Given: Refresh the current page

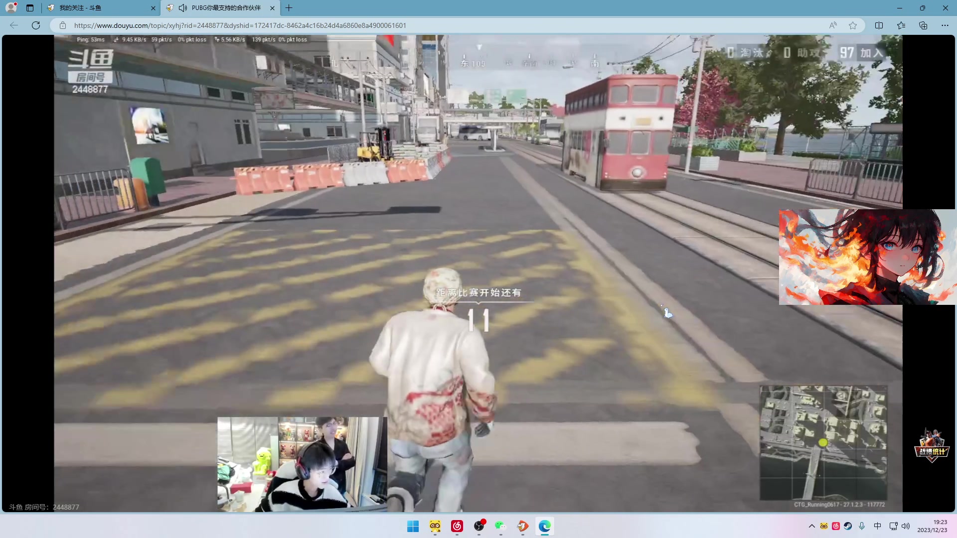Looking at the screenshot, I should click(x=36, y=25).
